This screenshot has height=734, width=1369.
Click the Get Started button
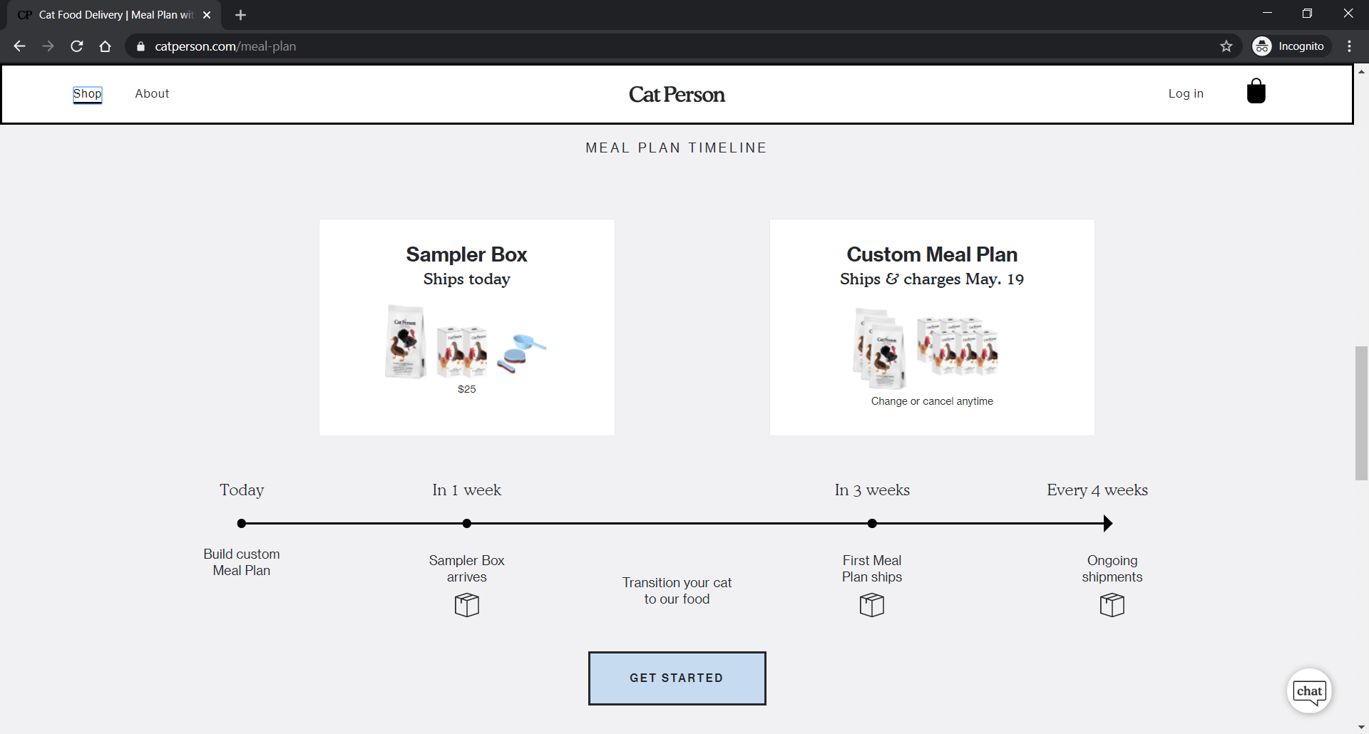click(676, 678)
